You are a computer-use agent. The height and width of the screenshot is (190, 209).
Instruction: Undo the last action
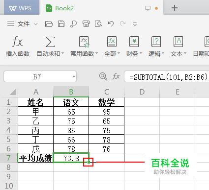(x=111, y=24)
